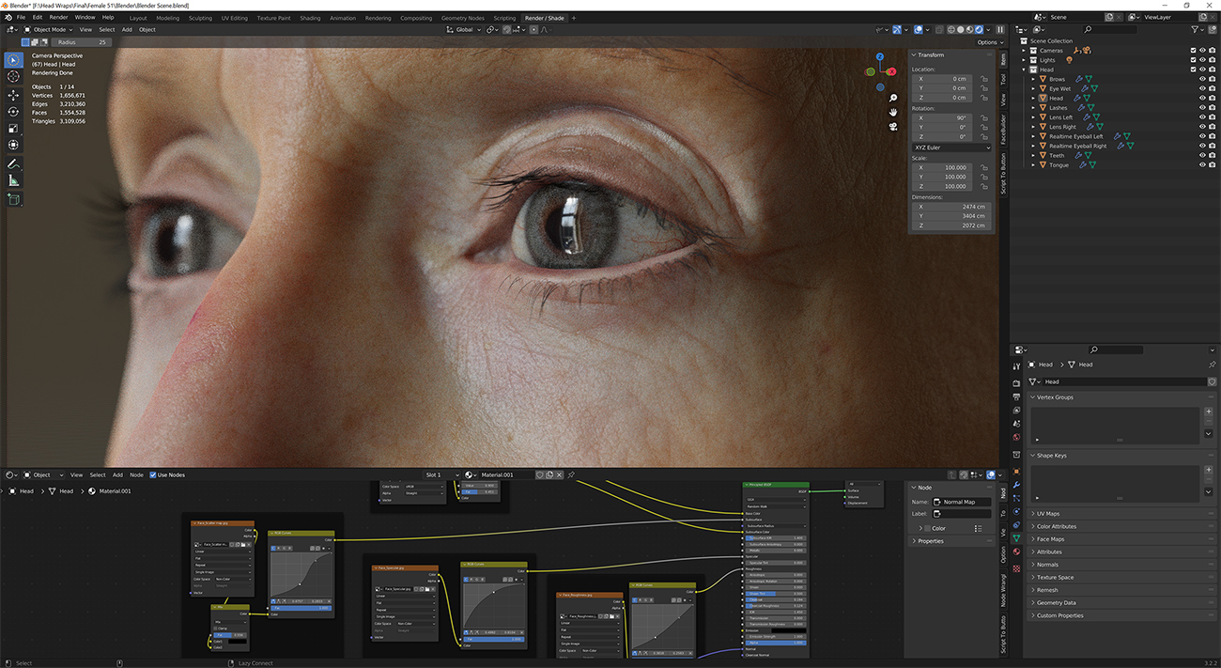Hide the Lashes object with its eye toggle
Screen dimensions: 1221x668
click(x=1202, y=107)
